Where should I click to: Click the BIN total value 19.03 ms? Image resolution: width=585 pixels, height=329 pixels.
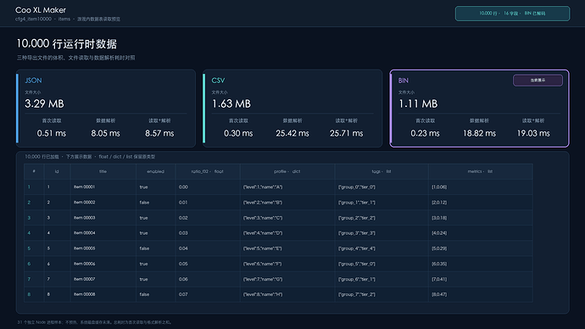533,133
